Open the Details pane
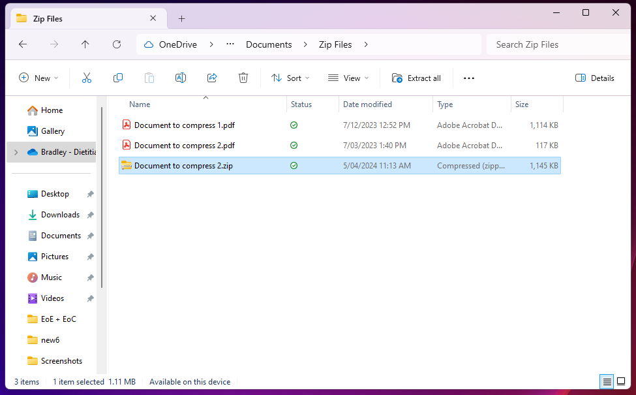Image resolution: width=636 pixels, height=395 pixels. coord(594,78)
